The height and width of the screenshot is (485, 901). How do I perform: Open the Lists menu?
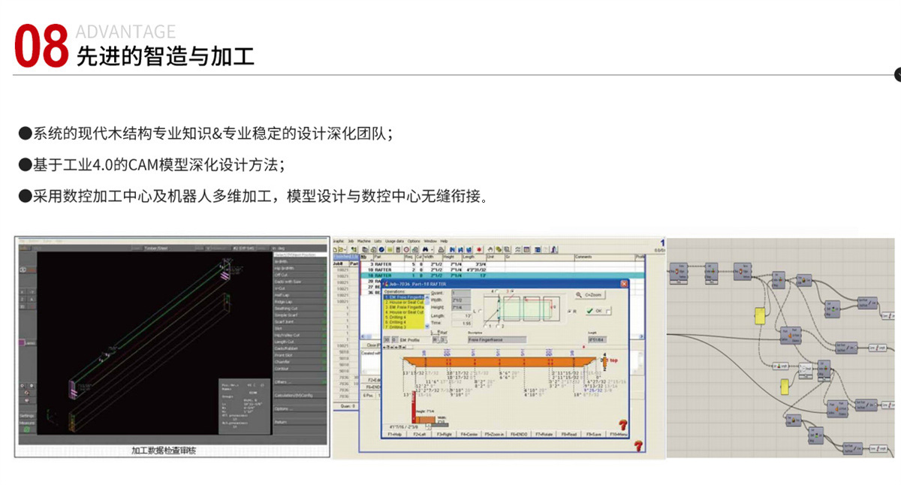[378, 241]
